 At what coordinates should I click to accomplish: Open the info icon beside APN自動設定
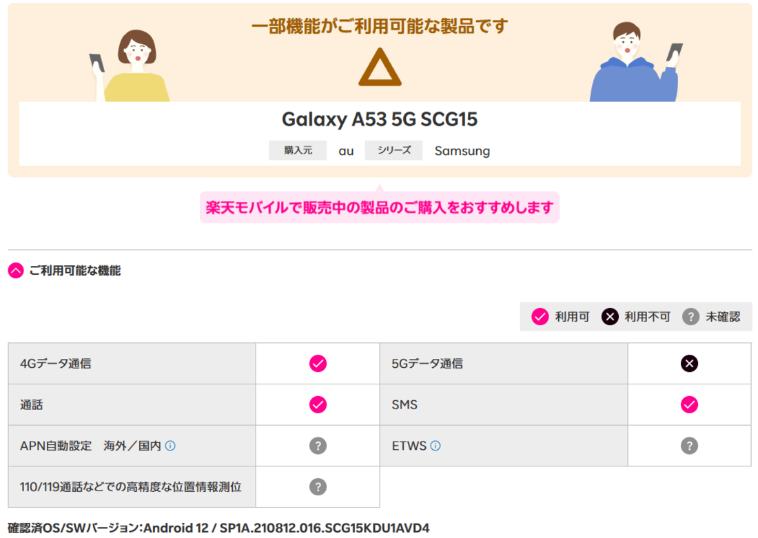pyautogui.click(x=171, y=444)
